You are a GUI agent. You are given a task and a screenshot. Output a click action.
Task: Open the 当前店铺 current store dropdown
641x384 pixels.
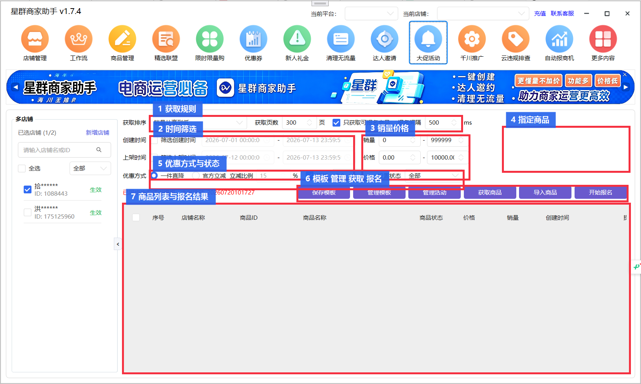483,14
